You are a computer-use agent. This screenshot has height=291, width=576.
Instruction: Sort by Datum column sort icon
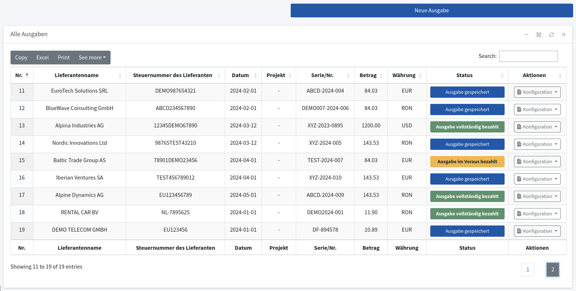pyautogui.click(x=256, y=75)
